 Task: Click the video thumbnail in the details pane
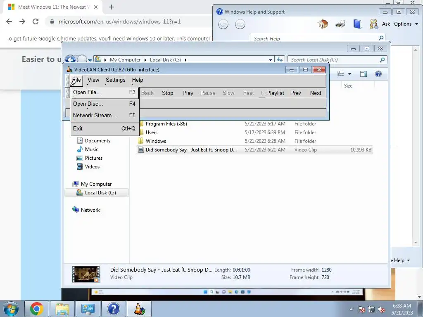86,274
